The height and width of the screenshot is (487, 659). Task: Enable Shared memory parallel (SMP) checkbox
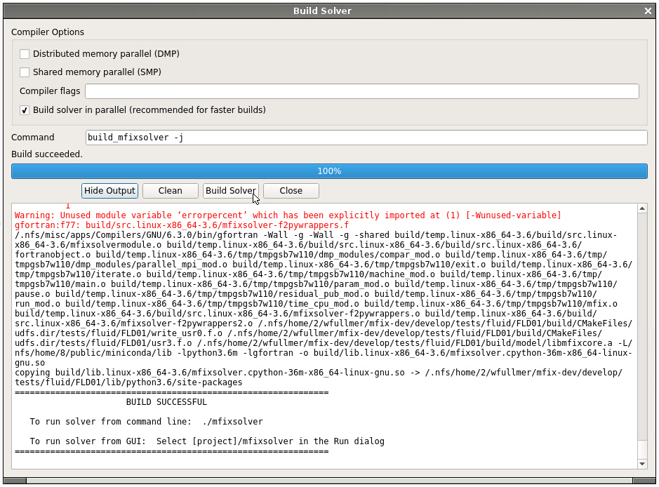click(25, 72)
